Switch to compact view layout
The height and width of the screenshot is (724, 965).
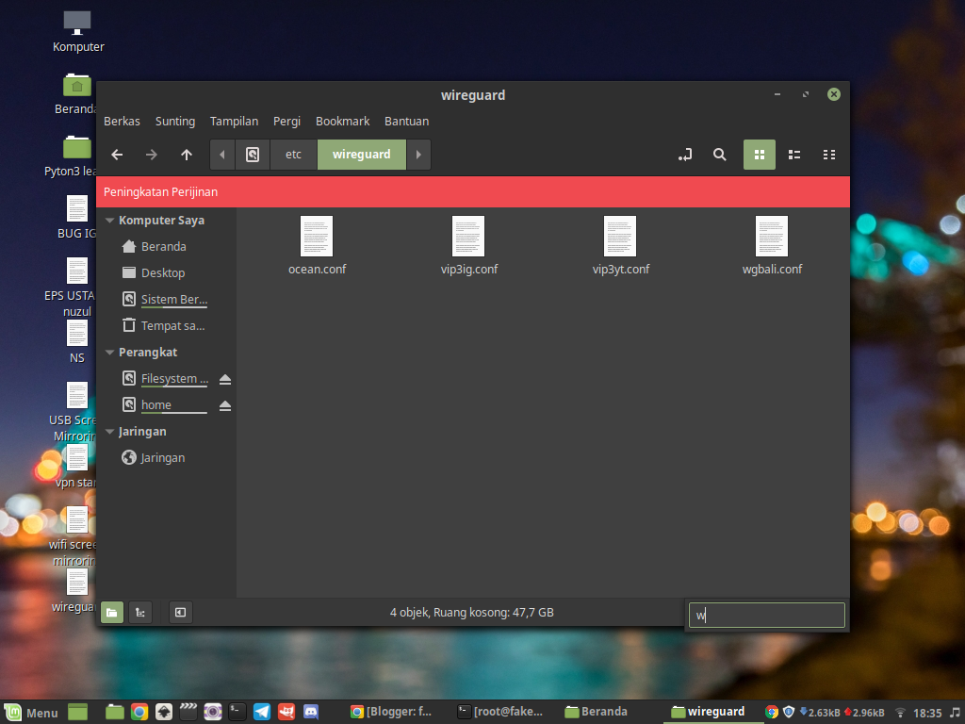[x=828, y=154]
